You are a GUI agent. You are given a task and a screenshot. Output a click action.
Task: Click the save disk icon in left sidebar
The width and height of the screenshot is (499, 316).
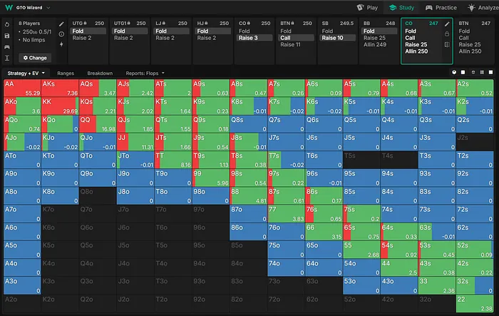pyautogui.click(x=7, y=35)
